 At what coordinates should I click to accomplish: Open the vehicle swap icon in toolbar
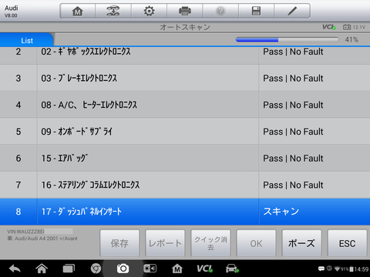pos(113,11)
